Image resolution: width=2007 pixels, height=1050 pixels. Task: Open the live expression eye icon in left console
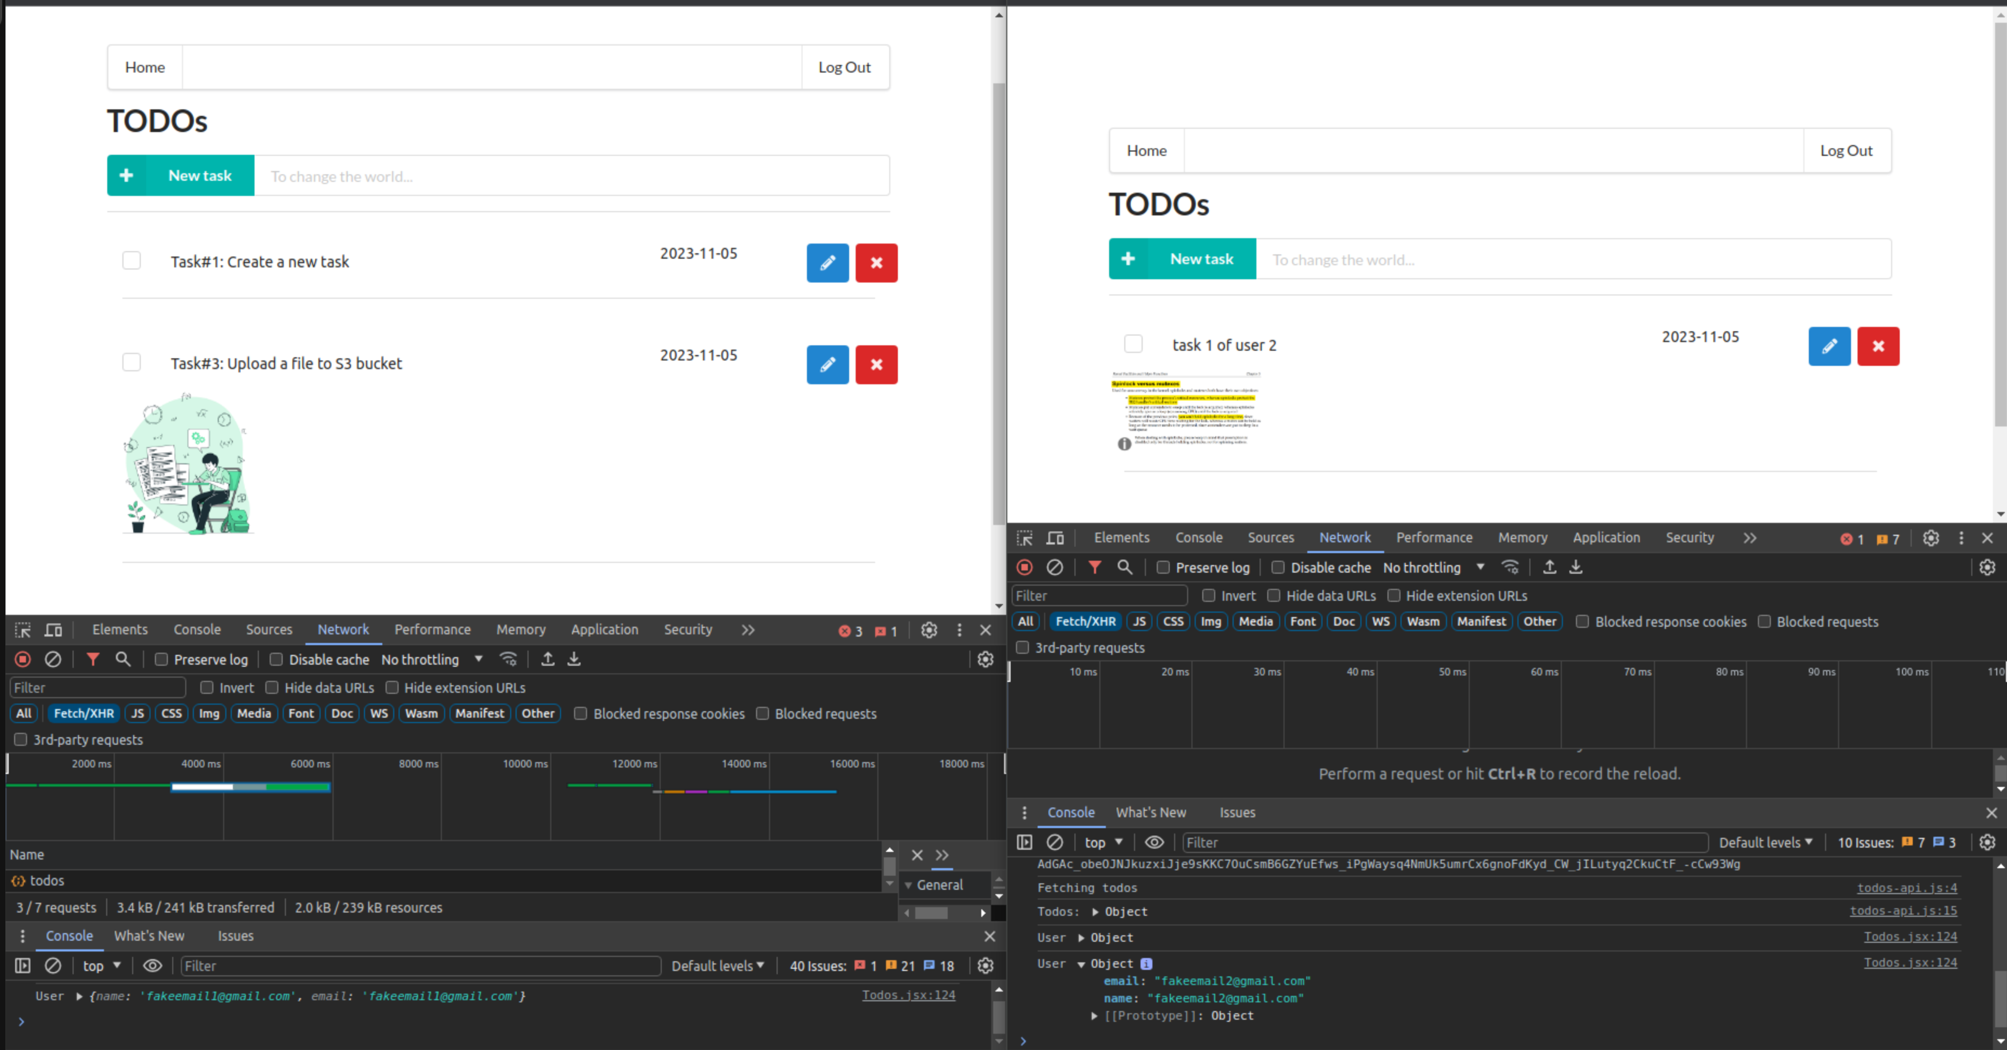tap(153, 966)
